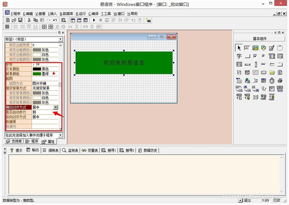Viewport: 289px width, 205px height.
Task: Select the printer component icon
Action: 280,81
